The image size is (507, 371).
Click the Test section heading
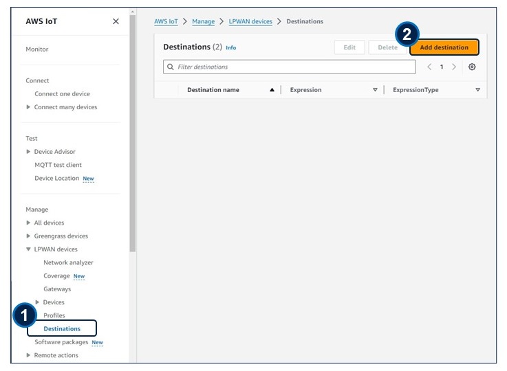32,138
